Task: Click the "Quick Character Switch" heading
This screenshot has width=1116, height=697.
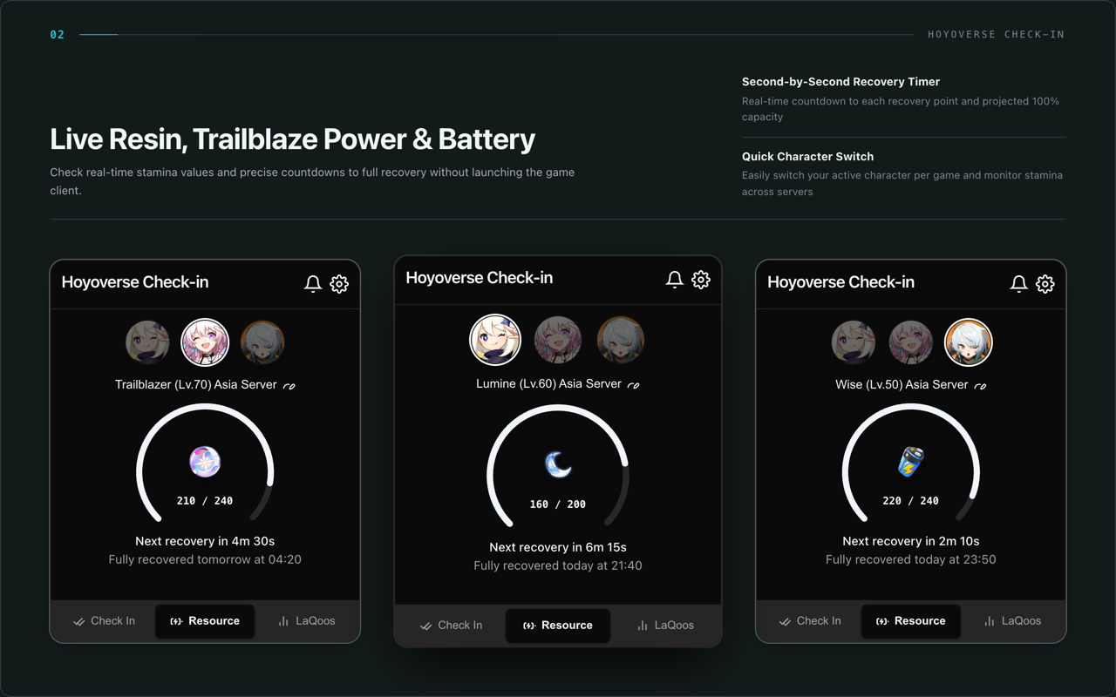Action: point(807,157)
